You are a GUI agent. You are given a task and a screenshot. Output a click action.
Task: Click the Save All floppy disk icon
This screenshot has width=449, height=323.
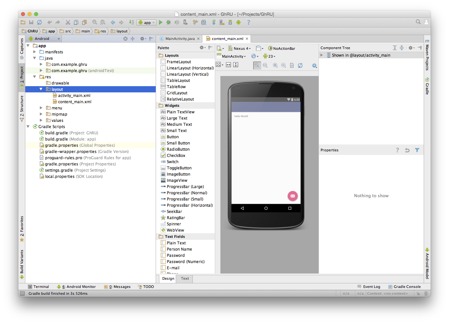(x=31, y=22)
